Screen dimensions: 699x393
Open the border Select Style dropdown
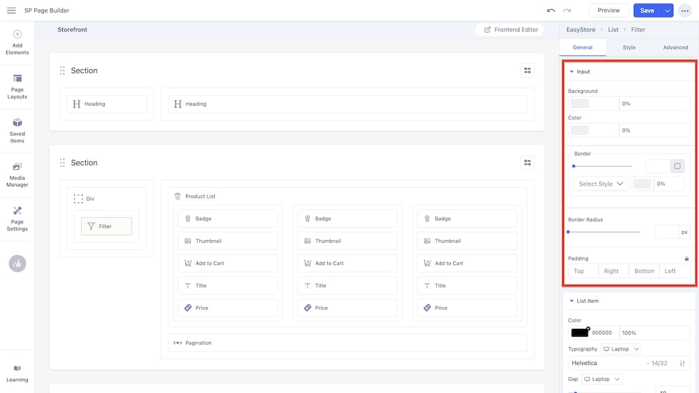coord(600,184)
